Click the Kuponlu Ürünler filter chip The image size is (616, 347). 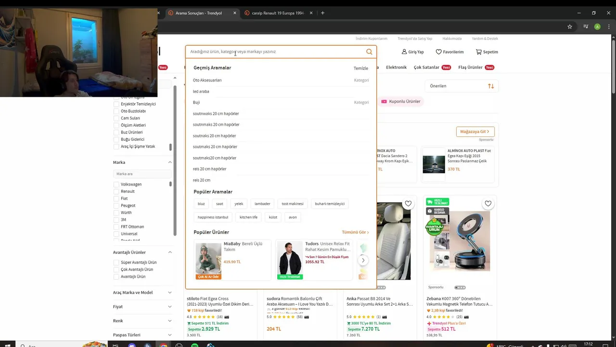tap(401, 101)
